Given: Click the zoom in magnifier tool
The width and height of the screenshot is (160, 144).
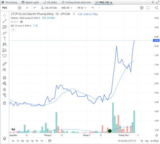Looking at the screenshot, I should [x=4, y=70].
